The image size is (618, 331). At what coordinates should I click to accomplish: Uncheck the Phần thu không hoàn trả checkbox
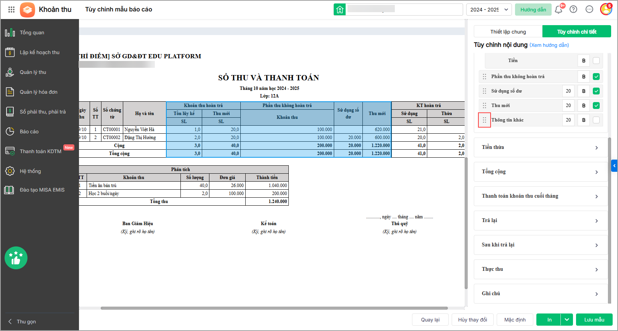tap(596, 77)
